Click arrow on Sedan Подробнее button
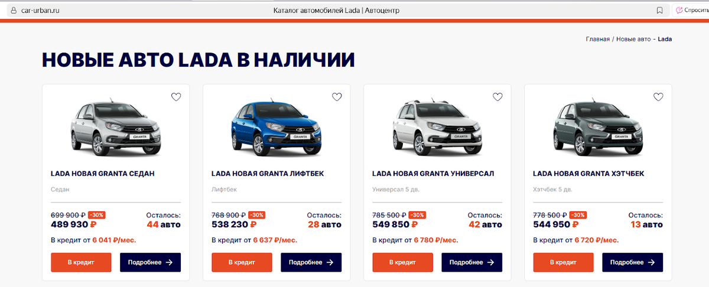 coord(169,262)
